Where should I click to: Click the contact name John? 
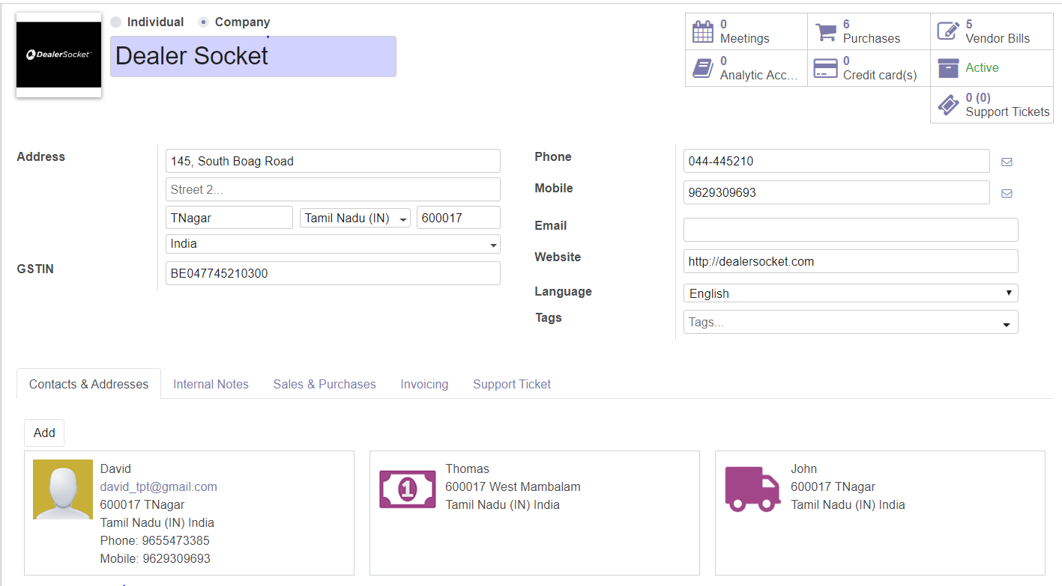804,469
